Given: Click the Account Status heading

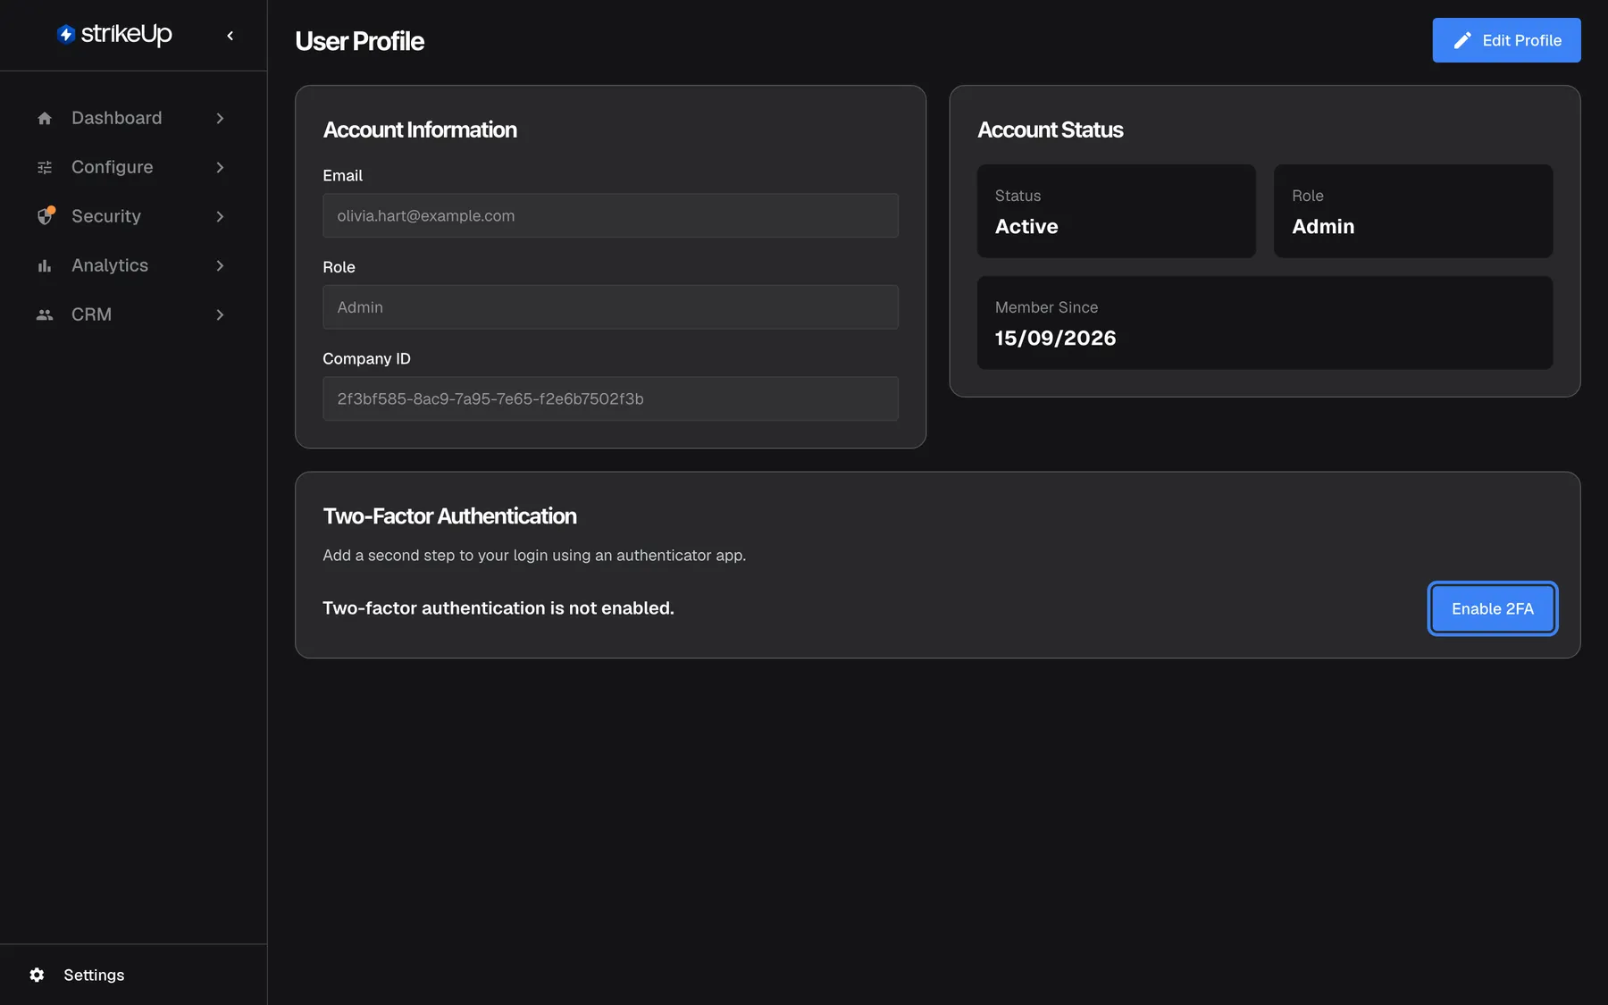Looking at the screenshot, I should click(1051, 130).
